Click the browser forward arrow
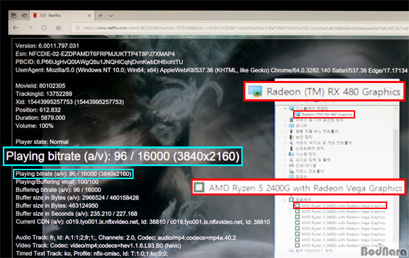This screenshot has height=258, width=409. [30, 28]
